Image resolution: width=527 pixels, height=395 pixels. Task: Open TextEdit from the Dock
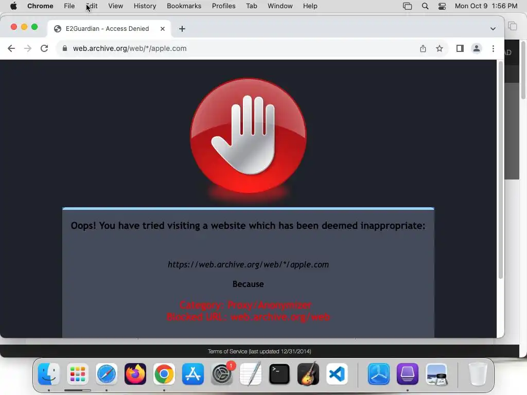click(251, 374)
